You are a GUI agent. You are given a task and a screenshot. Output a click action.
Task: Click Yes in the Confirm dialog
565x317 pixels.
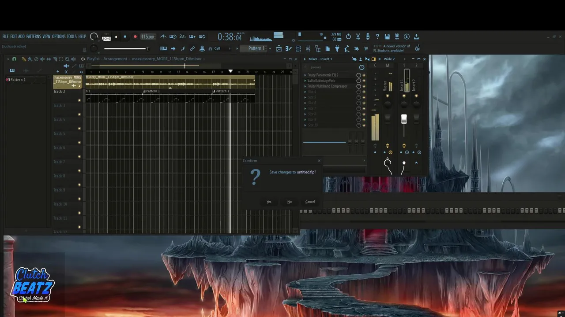tap(269, 202)
